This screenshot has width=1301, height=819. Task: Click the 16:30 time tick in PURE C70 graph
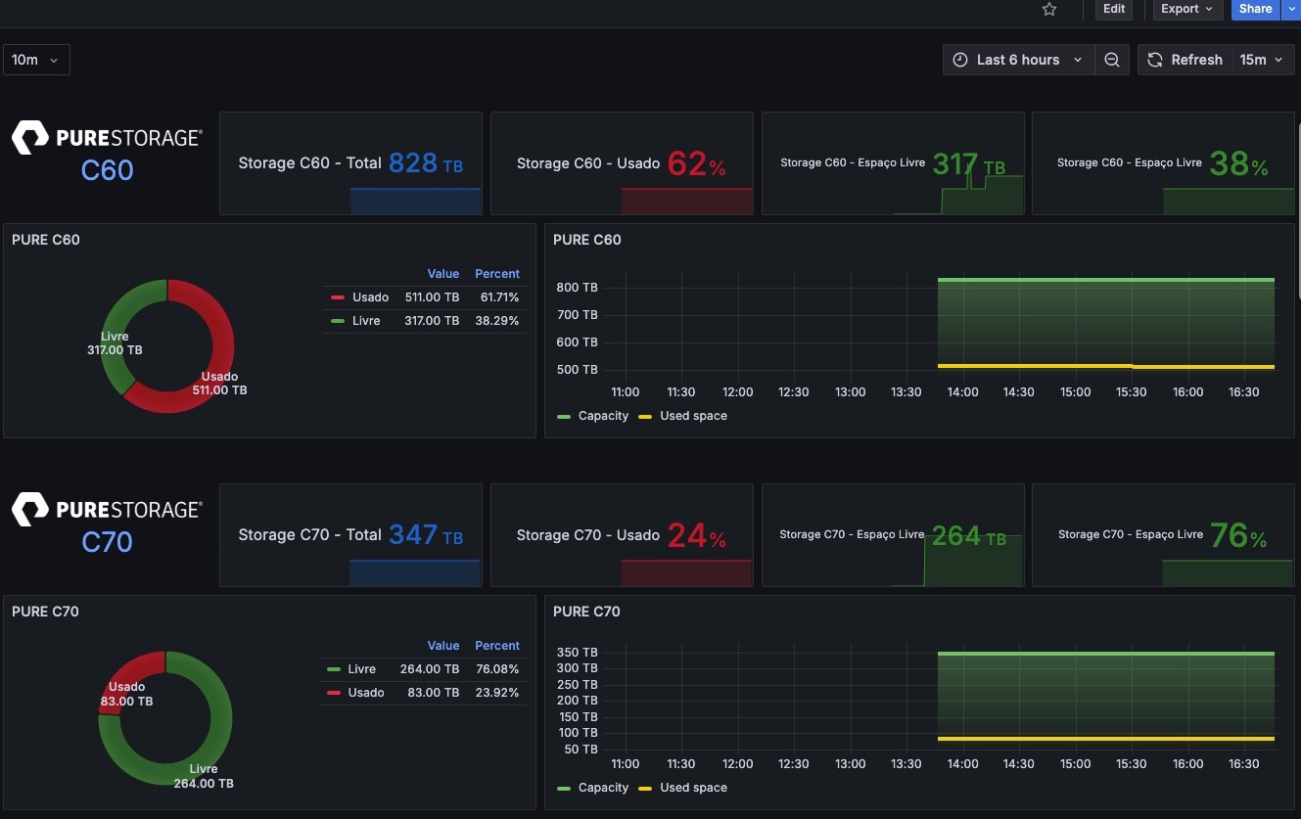point(1244,764)
